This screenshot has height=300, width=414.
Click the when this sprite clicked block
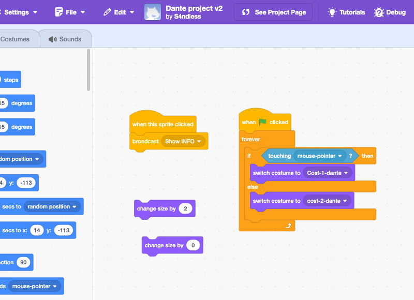(x=162, y=124)
